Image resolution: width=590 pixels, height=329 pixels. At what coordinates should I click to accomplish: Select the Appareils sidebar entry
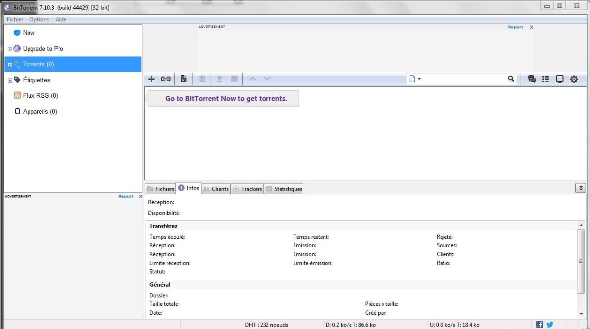39,111
